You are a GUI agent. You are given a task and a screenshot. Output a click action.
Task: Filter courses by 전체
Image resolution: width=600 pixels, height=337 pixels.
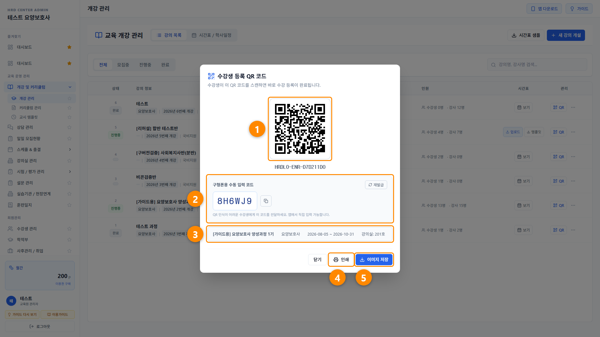[103, 65]
